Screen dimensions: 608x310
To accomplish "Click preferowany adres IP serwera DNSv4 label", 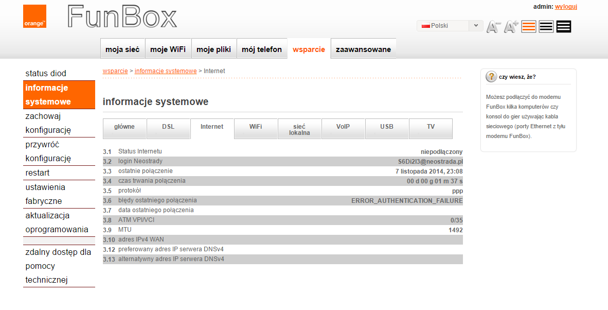I will coord(171,249).
